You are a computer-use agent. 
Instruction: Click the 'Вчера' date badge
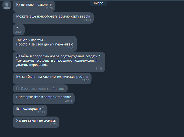99,3
